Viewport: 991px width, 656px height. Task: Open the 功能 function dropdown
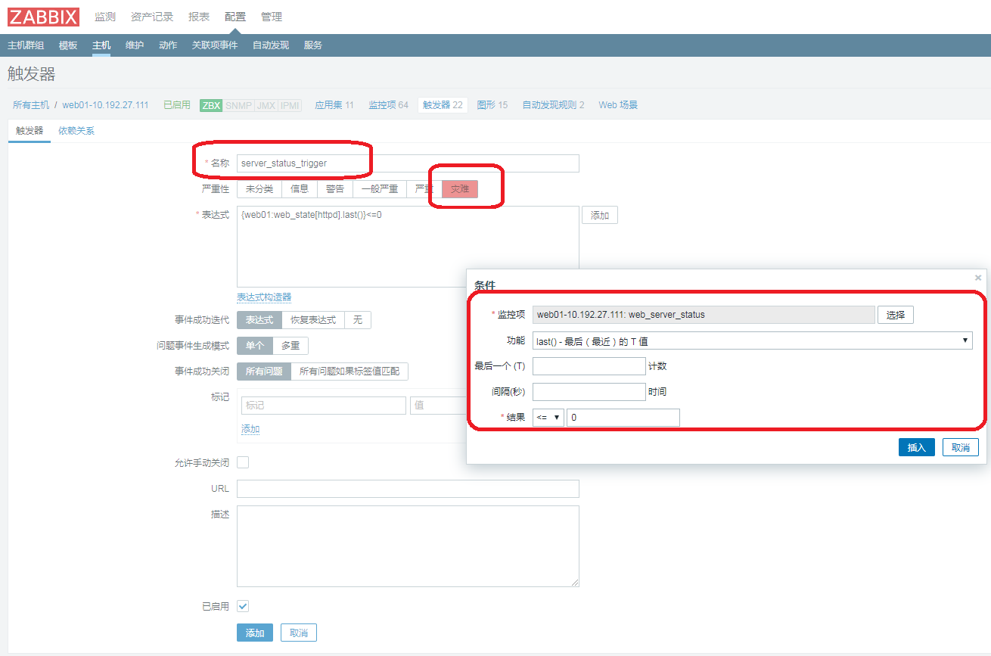(753, 341)
